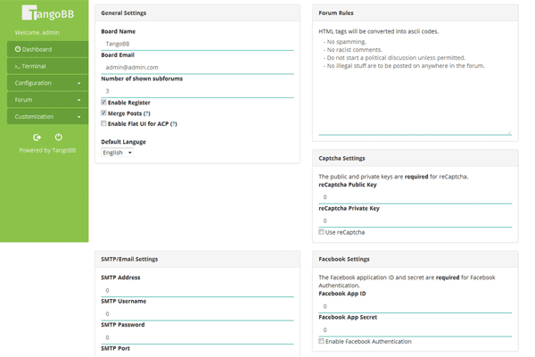Open the Terminal menu item
Viewport: 535px width, 357px height.
pyautogui.click(x=45, y=66)
